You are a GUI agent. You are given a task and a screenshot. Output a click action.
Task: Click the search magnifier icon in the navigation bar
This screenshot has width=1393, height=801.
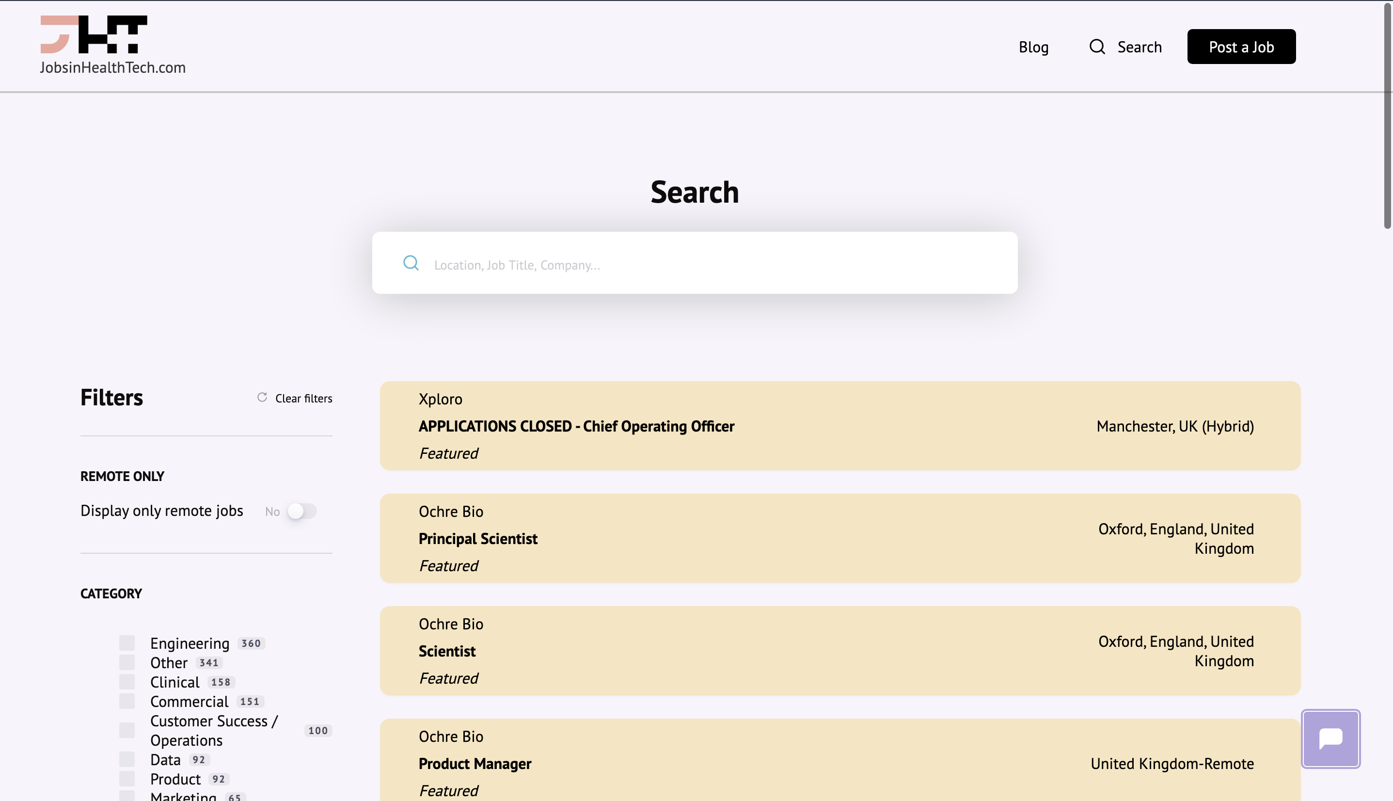(1096, 47)
